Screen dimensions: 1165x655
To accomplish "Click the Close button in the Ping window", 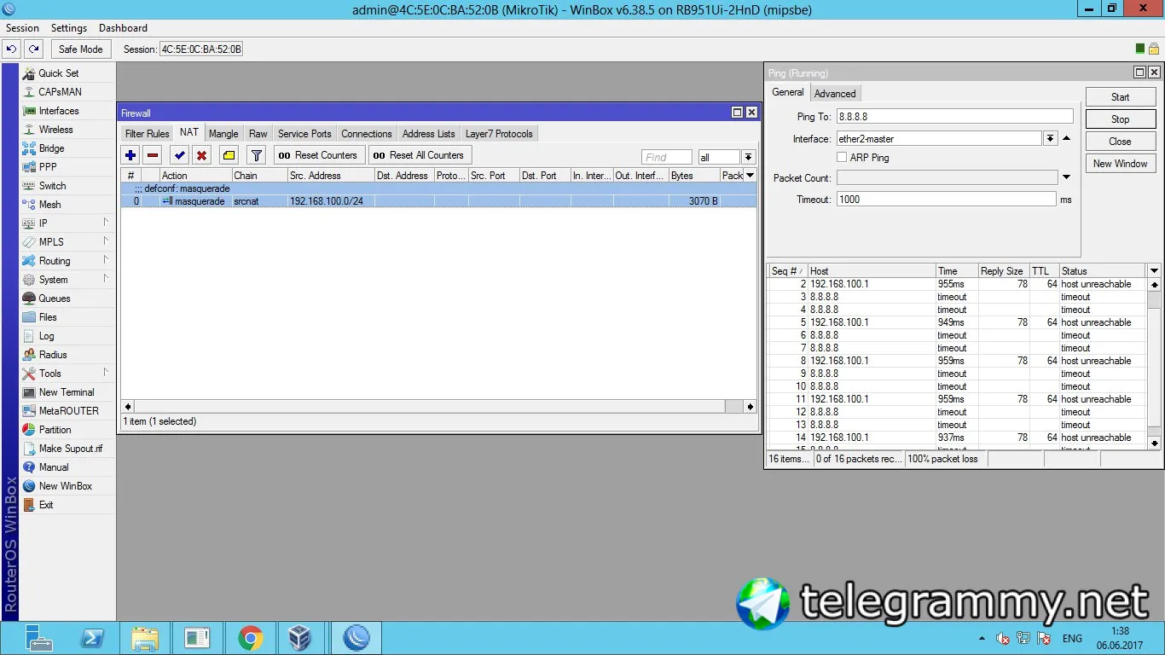I will [1121, 142].
